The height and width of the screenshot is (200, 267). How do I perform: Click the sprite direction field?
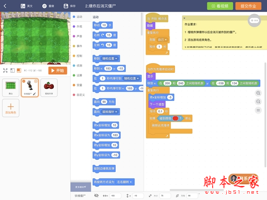tap(193, 196)
